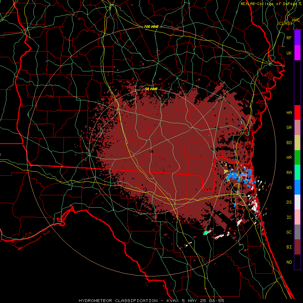Click the BD yellow legend swatch
Viewport: 303px width, 303px height.
coord(297,143)
